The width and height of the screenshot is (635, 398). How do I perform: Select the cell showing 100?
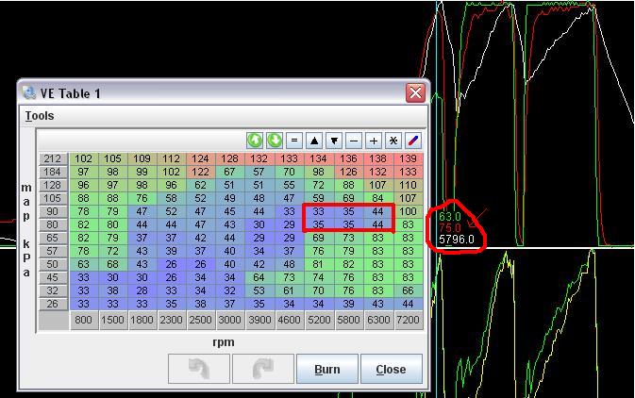(x=409, y=212)
